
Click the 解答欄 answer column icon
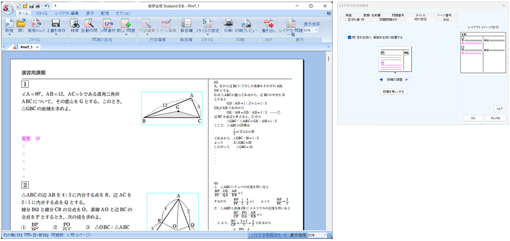coord(186,23)
